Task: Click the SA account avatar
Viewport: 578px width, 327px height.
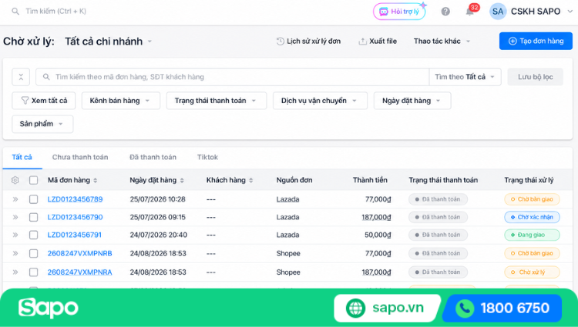Action: click(498, 12)
